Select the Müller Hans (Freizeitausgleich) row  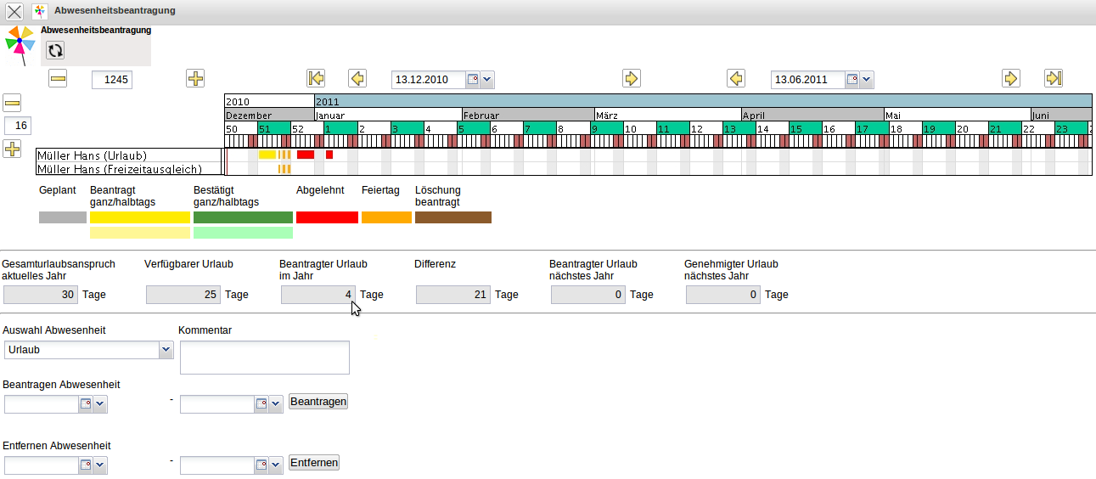pos(127,169)
